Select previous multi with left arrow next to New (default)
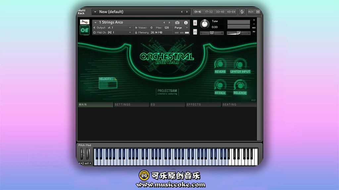This screenshot has width=339, height=190. 182,12
